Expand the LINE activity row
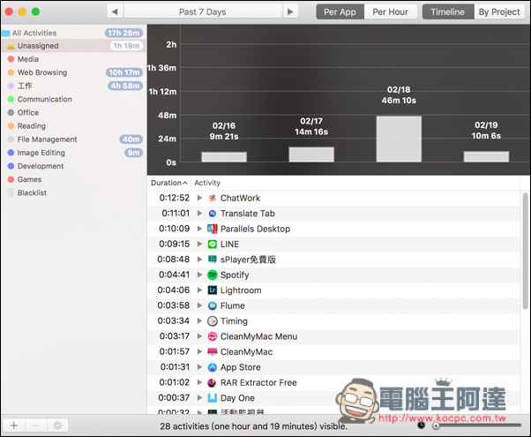 tap(199, 244)
